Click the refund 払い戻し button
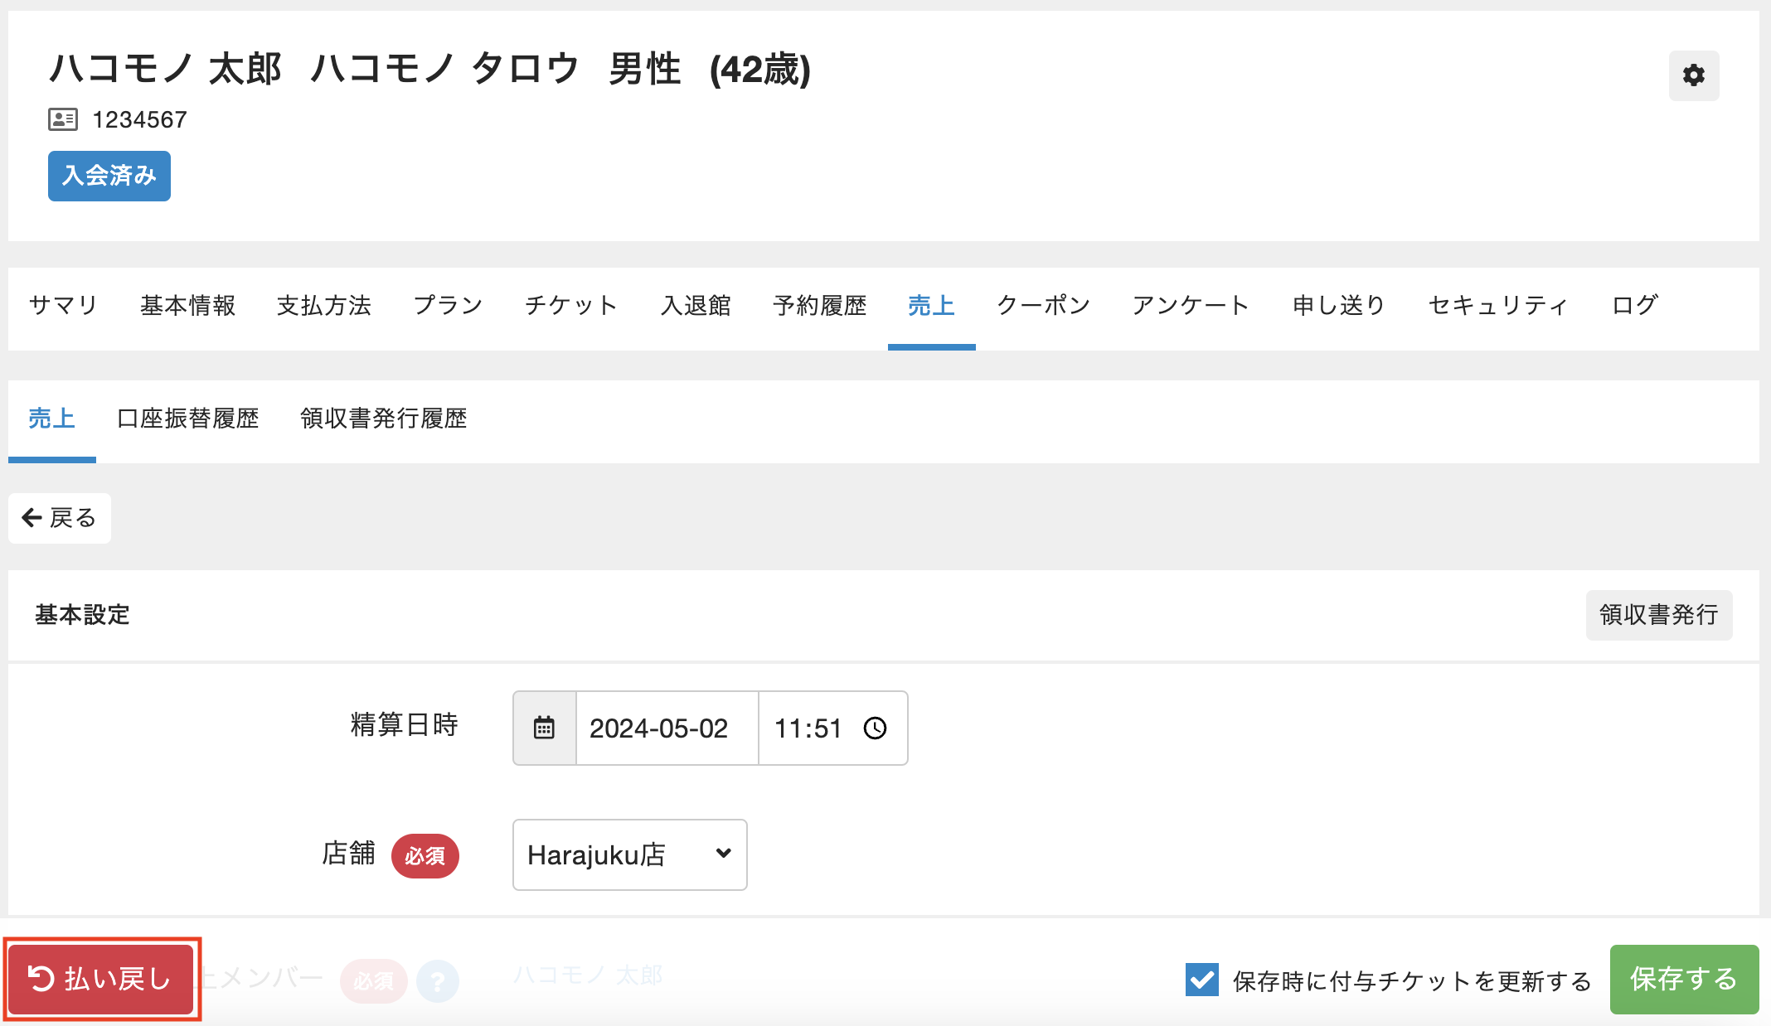The height and width of the screenshot is (1026, 1771). click(101, 979)
